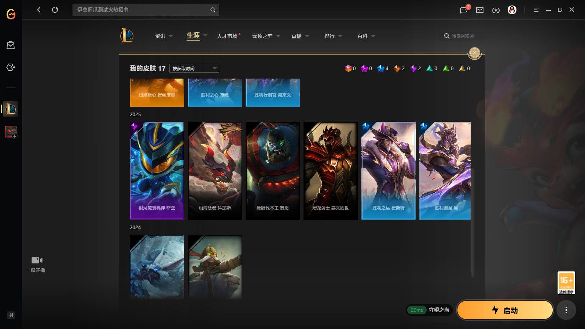Image resolution: width=585 pixels, height=329 pixels.
Task: Launch the game with 启动 button
Action: point(505,310)
